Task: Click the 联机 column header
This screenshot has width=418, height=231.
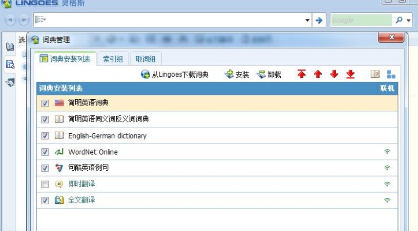Action: pos(387,88)
